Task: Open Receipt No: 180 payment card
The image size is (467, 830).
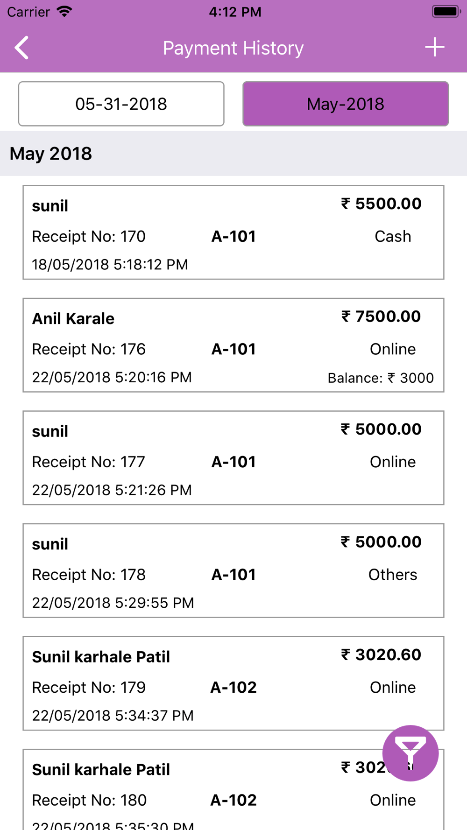Action: pos(233,789)
